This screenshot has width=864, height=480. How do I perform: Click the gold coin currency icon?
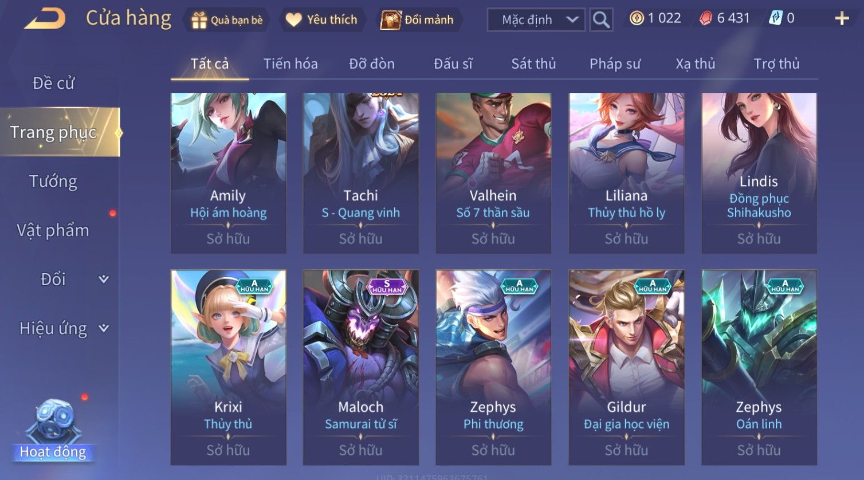click(x=637, y=18)
